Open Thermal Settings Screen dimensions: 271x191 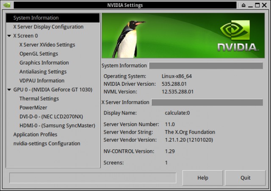click(39, 99)
